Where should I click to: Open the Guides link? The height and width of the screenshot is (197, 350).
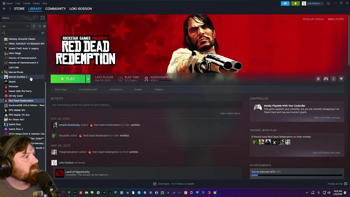[x=138, y=89]
